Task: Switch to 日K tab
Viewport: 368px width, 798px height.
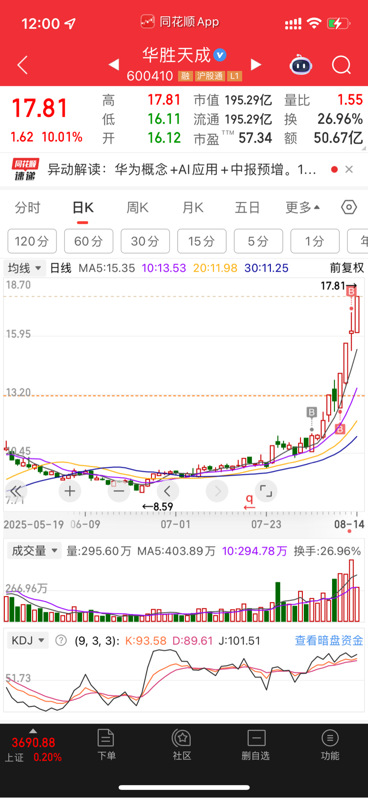Action: [83, 207]
